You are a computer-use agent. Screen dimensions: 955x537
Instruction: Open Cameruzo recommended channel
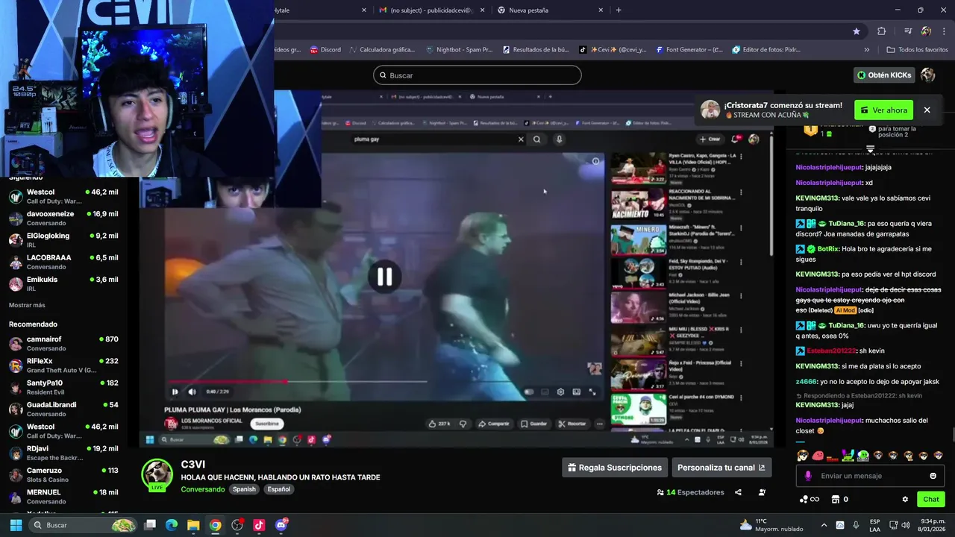click(x=63, y=474)
